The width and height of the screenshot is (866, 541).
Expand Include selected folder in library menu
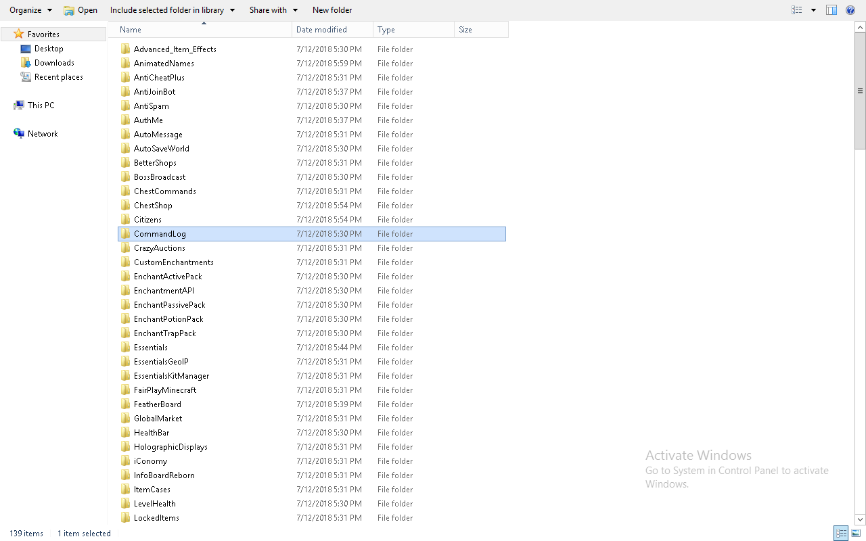(x=173, y=10)
